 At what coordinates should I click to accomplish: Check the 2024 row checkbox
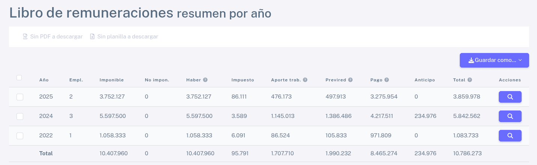pos(20,116)
